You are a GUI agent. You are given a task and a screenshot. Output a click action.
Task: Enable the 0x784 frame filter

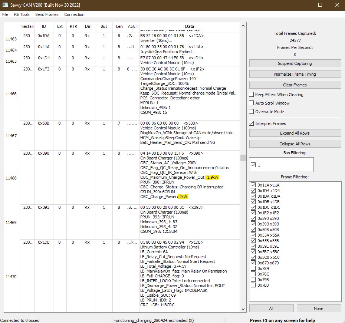click(x=253, y=268)
